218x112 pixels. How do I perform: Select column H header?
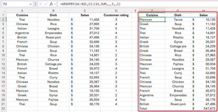(203, 11)
